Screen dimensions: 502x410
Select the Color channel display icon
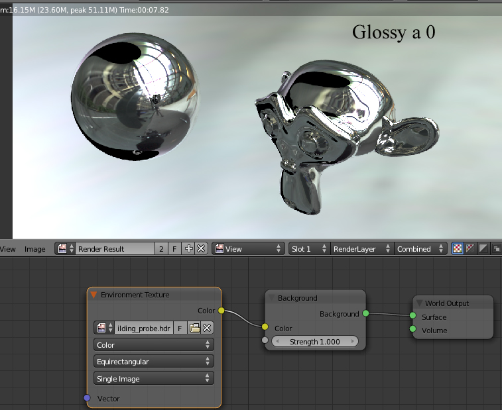tap(470, 248)
